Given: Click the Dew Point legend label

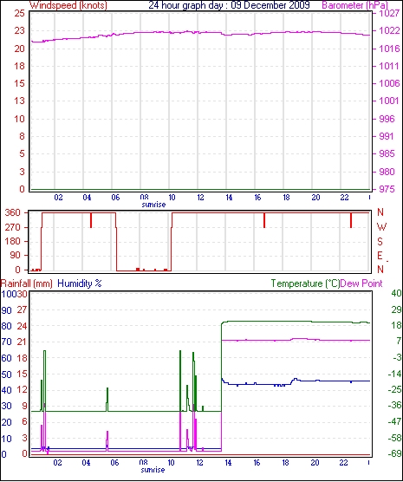Looking at the screenshot, I should point(361,283).
